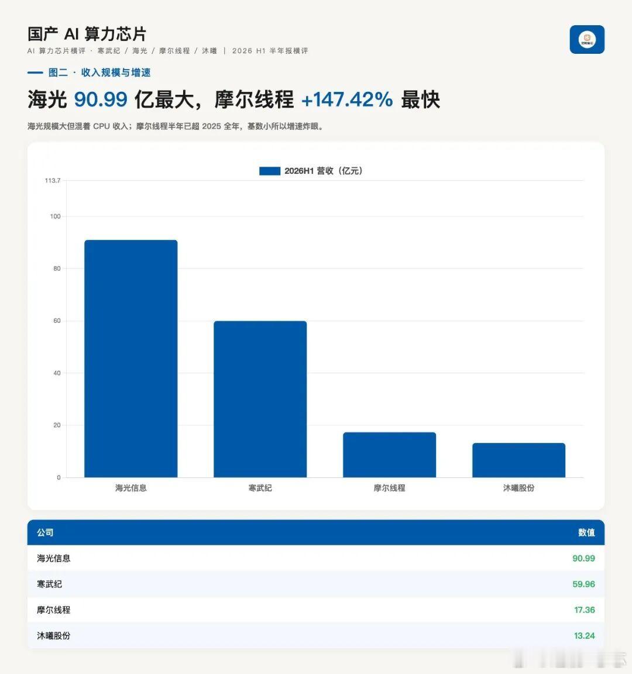
Task: Click the blue logo badge at top right
Action: click(x=587, y=40)
